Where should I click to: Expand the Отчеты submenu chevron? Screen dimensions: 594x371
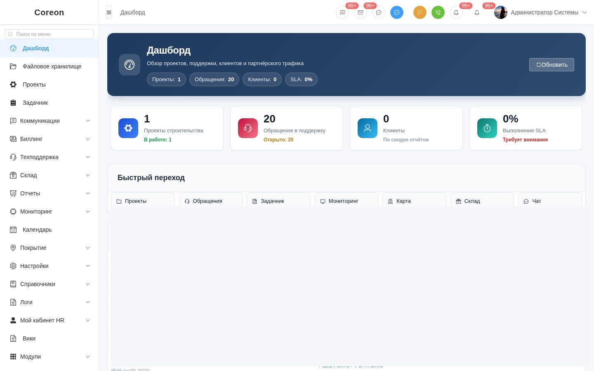coord(88,193)
